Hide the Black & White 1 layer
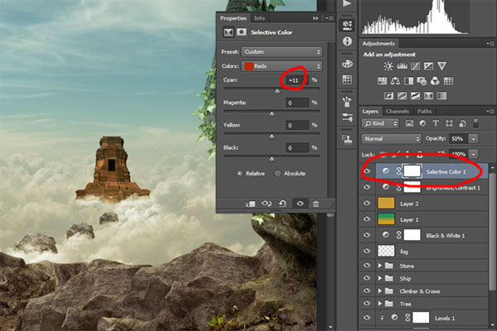Image resolution: width=497 pixels, height=331 pixels. tap(367, 235)
